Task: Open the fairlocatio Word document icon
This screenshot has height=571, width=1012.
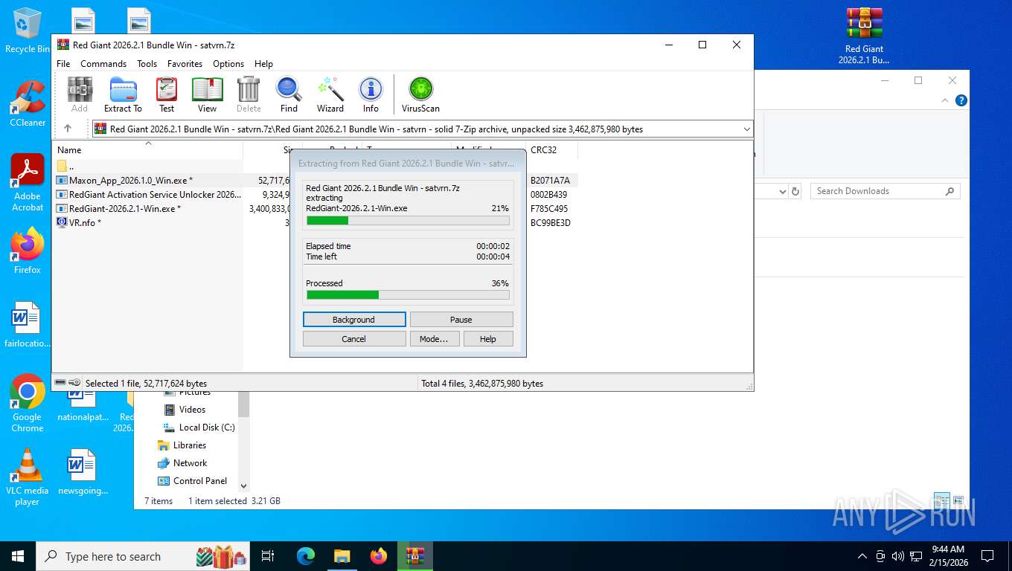Action: tap(28, 325)
